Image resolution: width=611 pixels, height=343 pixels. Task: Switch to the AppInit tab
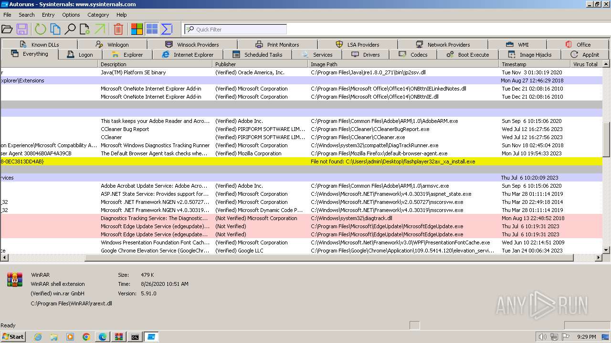point(585,55)
